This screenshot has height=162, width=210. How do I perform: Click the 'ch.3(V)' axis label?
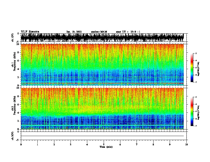(x=13, y=136)
